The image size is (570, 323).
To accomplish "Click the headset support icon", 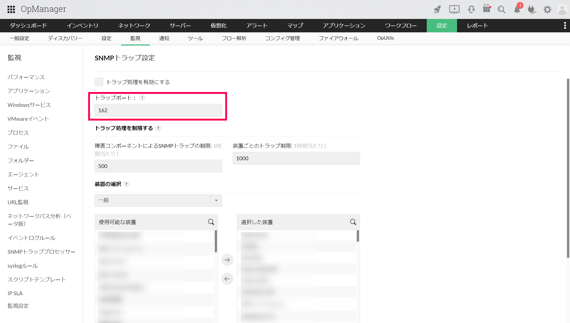I will click(x=471, y=10).
